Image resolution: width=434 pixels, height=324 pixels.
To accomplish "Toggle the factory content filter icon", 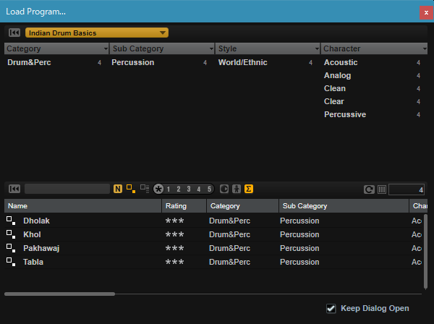I will click(x=224, y=189).
